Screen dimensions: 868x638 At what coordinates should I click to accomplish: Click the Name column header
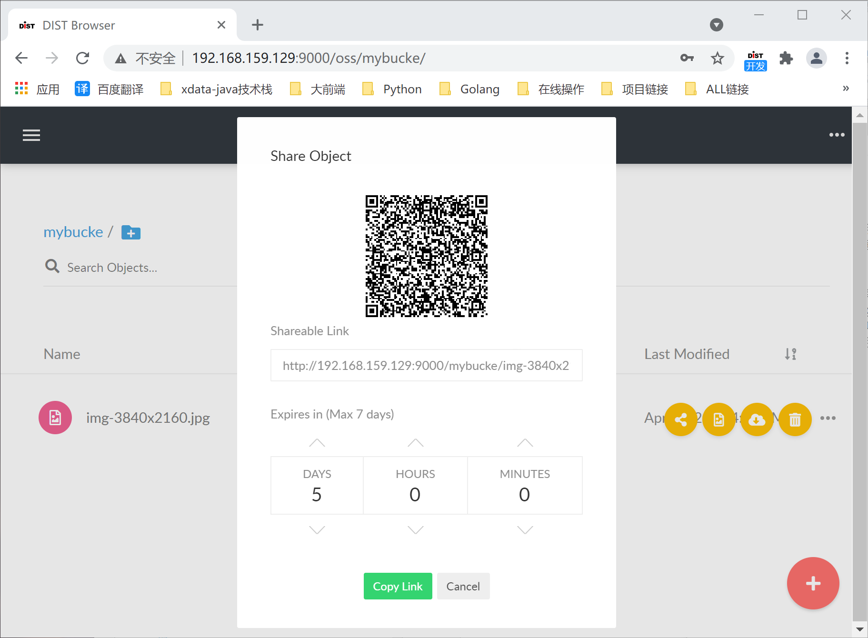pyautogui.click(x=62, y=354)
